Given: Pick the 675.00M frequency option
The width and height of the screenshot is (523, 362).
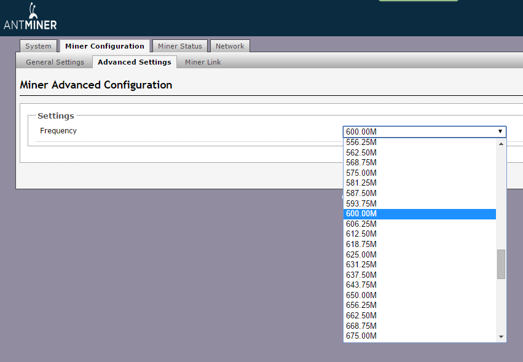Looking at the screenshot, I should (361, 336).
